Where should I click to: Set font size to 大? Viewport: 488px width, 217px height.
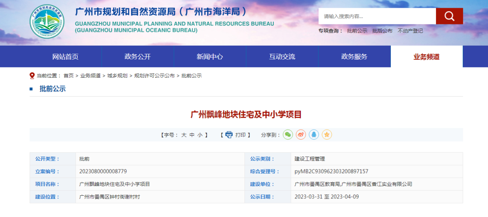183,135
